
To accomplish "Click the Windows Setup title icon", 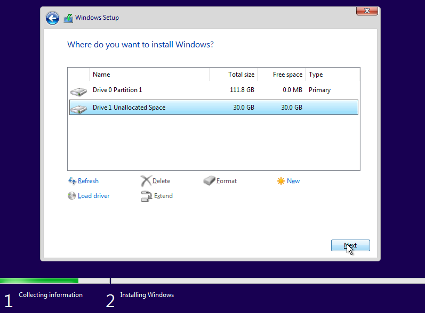I will 69,19.
